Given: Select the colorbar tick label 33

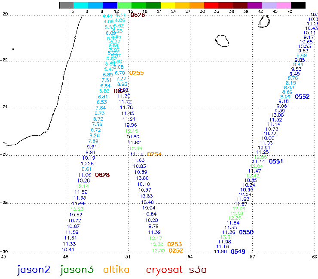Looking at the screenshot, I should click(217, 12).
